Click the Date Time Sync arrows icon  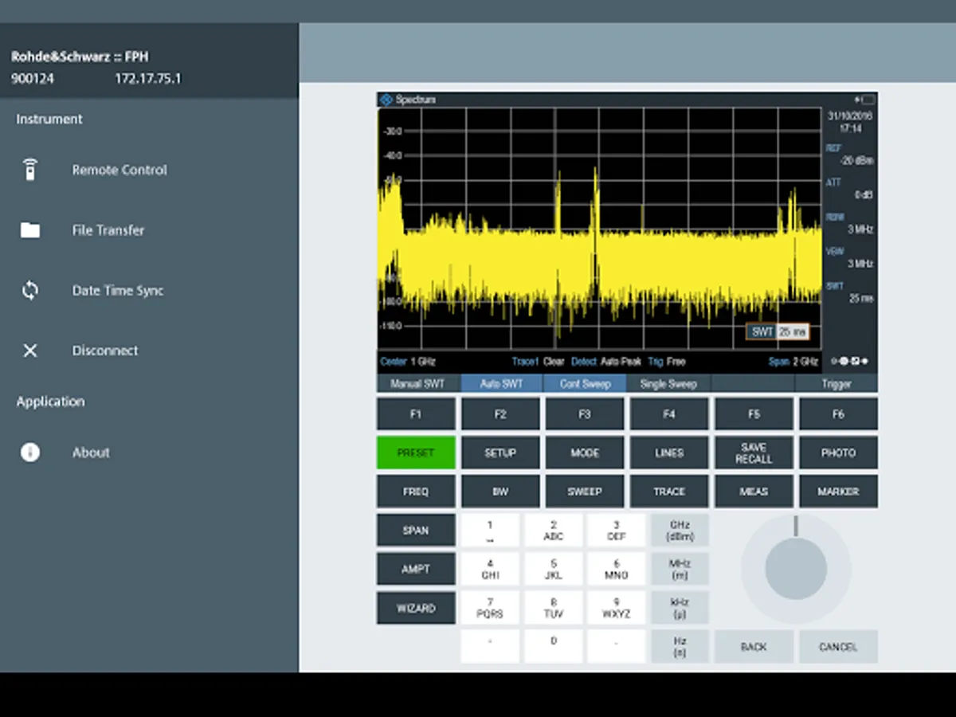tap(30, 291)
